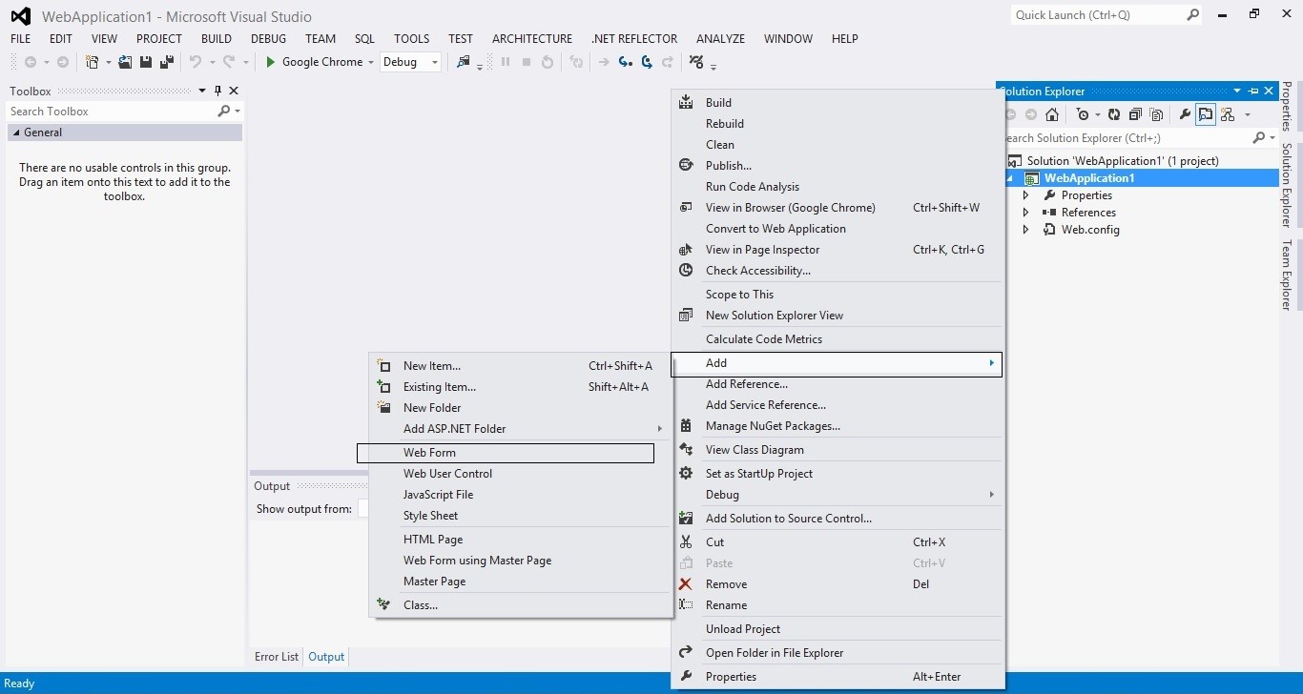Open the ARCHITECTURE menu
The image size is (1303, 694).
[531, 38]
